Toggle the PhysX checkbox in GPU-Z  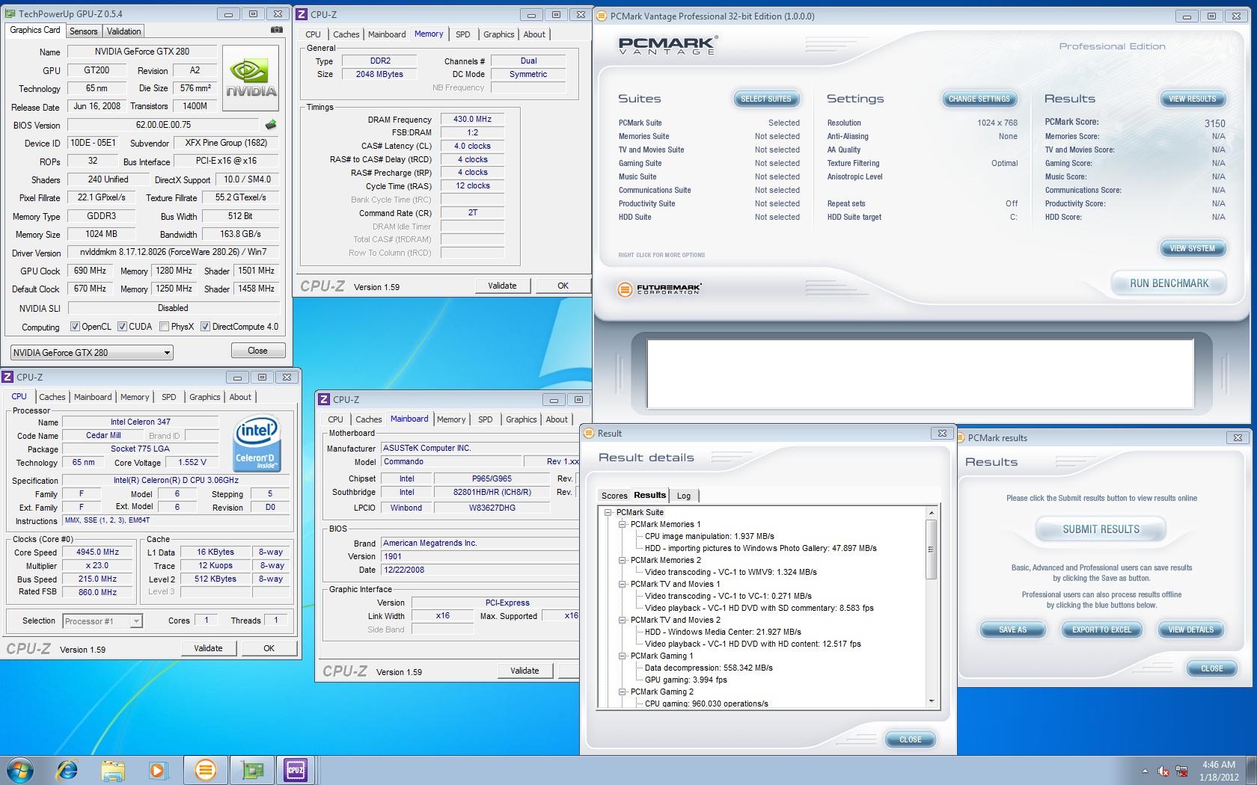(164, 327)
